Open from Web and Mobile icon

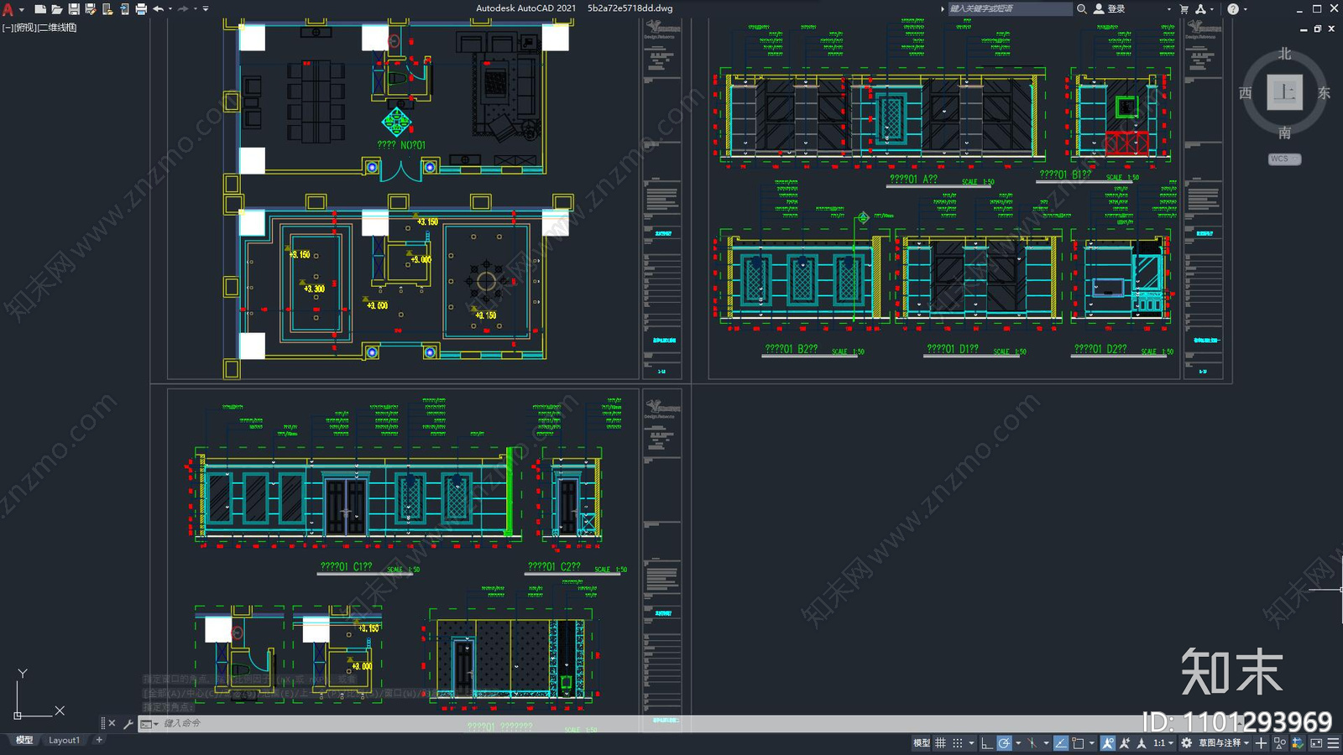coord(107,9)
